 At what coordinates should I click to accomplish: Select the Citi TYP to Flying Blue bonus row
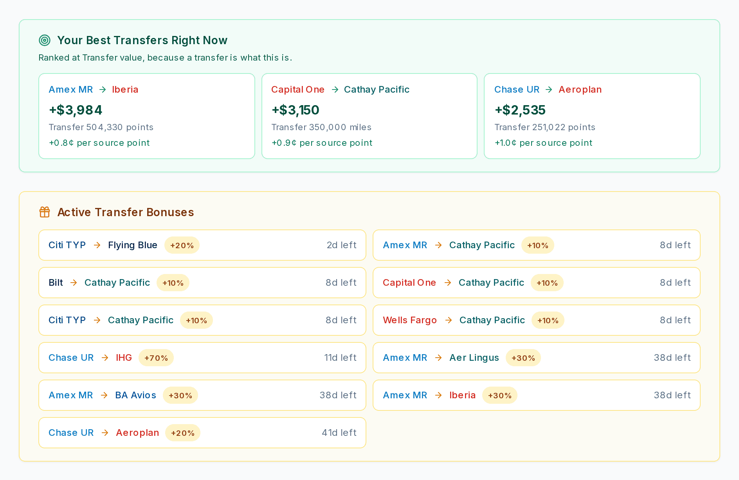[202, 245]
